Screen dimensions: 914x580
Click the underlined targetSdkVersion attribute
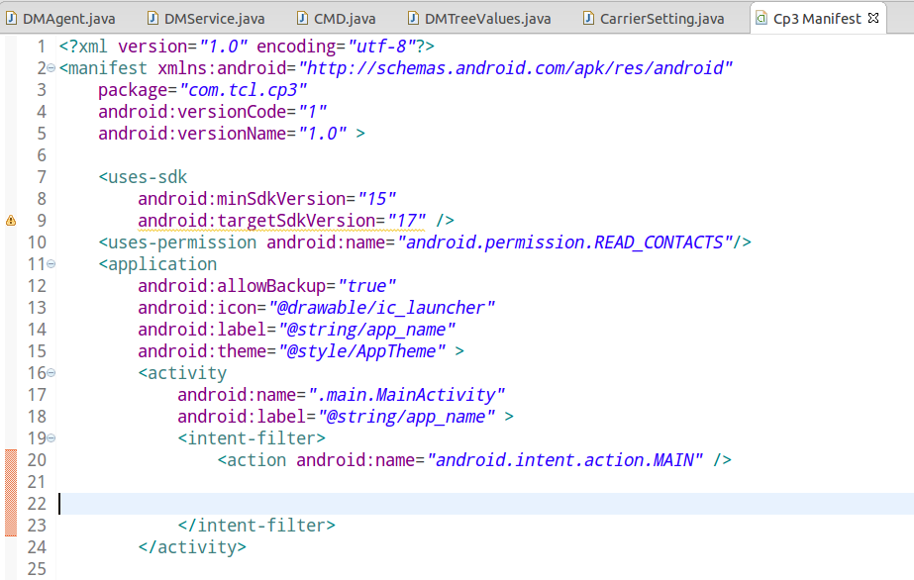[255, 221]
